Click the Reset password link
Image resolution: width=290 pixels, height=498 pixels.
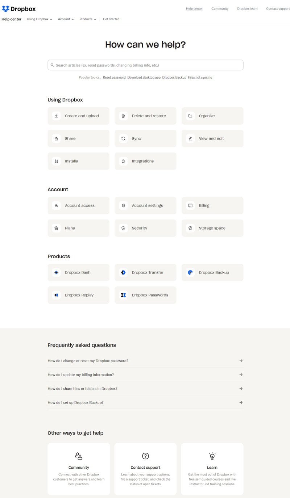pos(114,77)
